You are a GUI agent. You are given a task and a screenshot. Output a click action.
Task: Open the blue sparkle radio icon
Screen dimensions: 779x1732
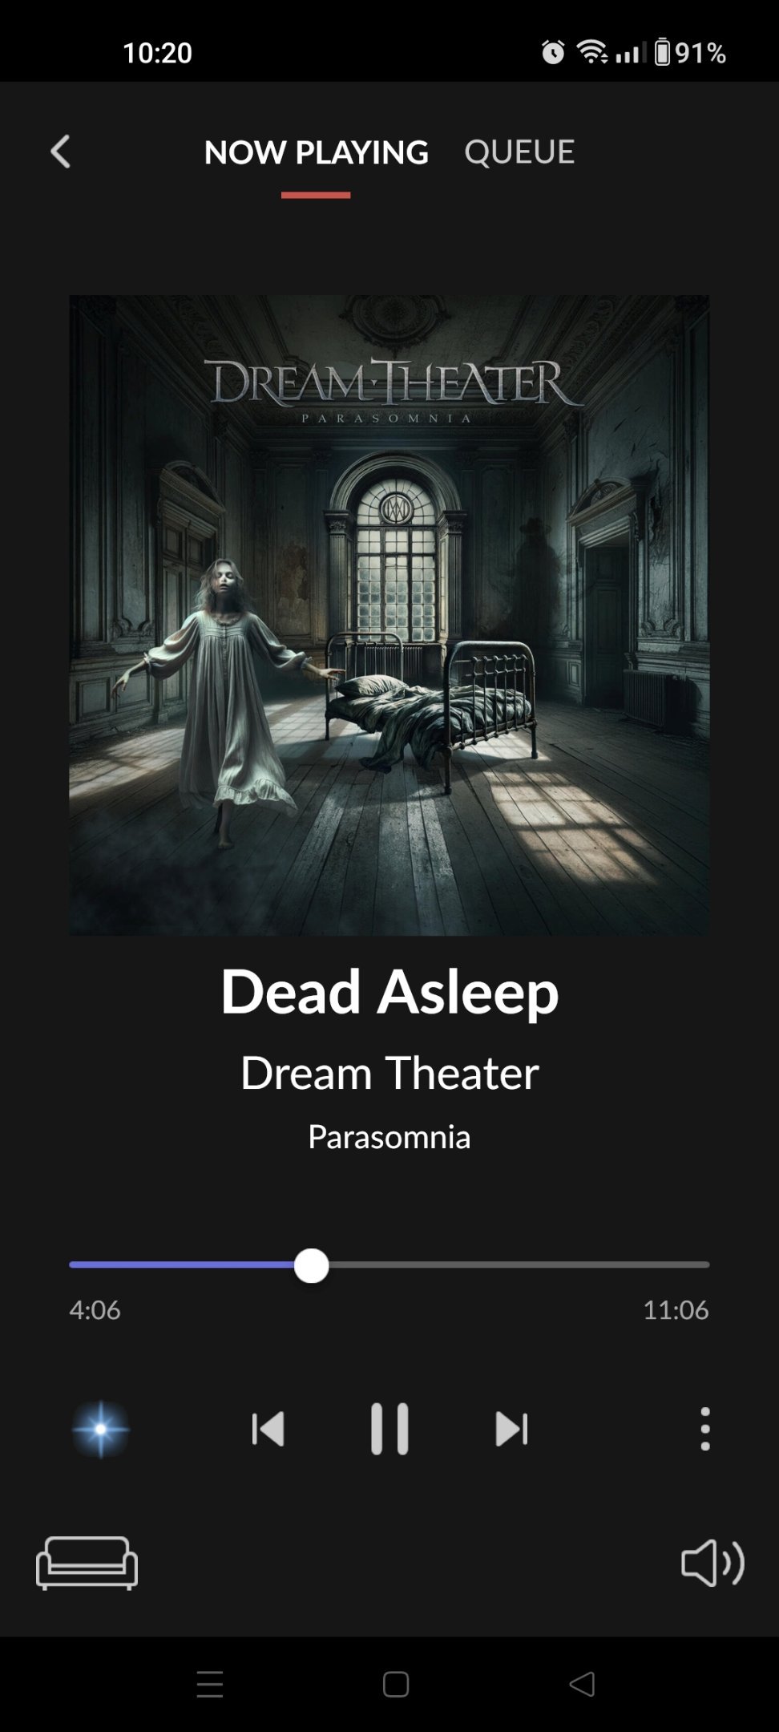pyautogui.click(x=101, y=1429)
